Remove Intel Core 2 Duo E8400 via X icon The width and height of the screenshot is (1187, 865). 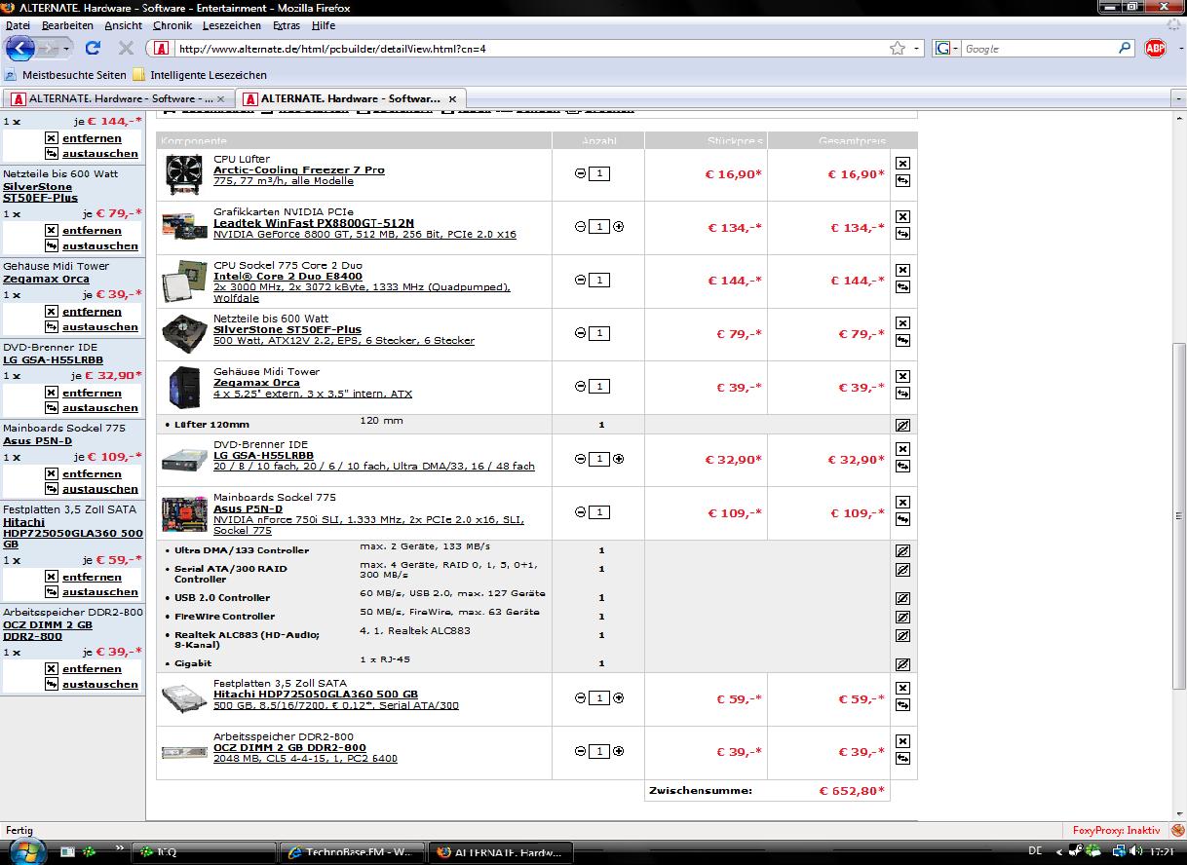click(902, 270)
